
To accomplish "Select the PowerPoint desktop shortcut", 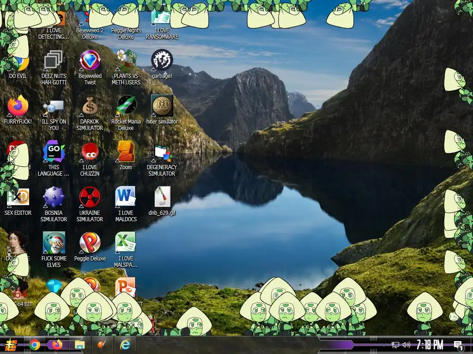I will 126,287.
